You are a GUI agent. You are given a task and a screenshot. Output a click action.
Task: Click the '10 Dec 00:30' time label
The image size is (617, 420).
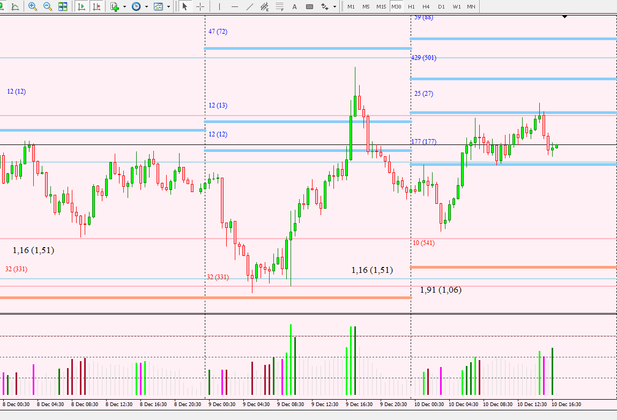pyautogui.click(x=429, y=404)
